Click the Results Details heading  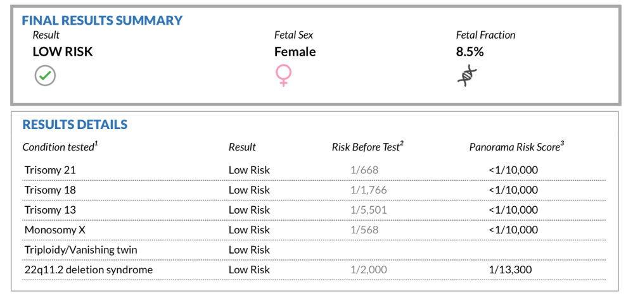tap(75, 125)
